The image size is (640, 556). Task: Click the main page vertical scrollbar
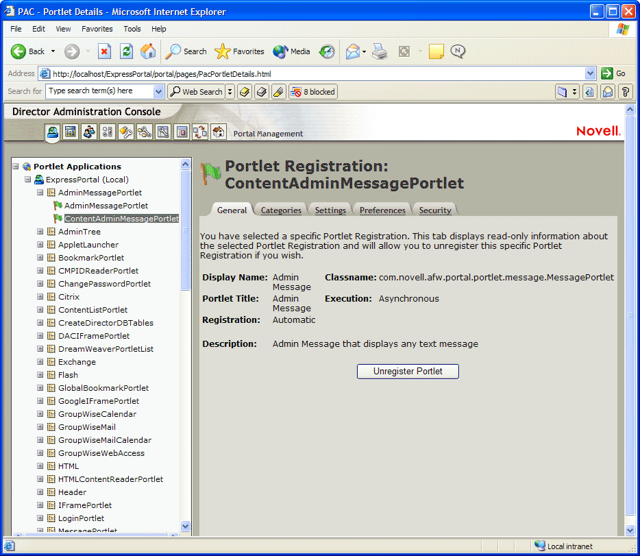click(x=630, y=316)
